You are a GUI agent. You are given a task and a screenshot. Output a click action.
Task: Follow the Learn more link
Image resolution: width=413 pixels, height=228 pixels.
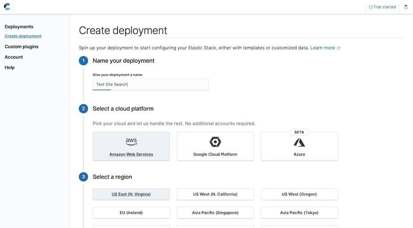coord(323,48)
